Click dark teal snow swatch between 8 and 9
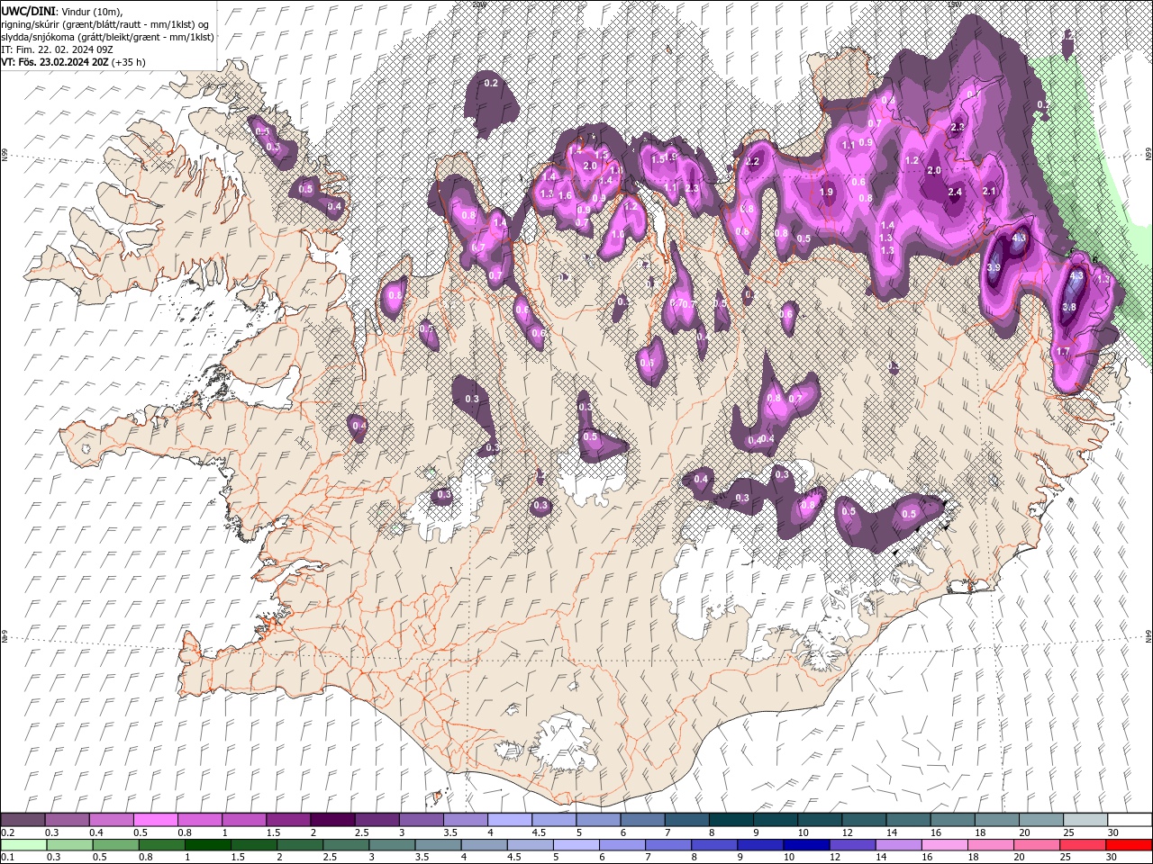Image resolution: width=1153 pixels, height=864 pixels. (x=731, y=820)
